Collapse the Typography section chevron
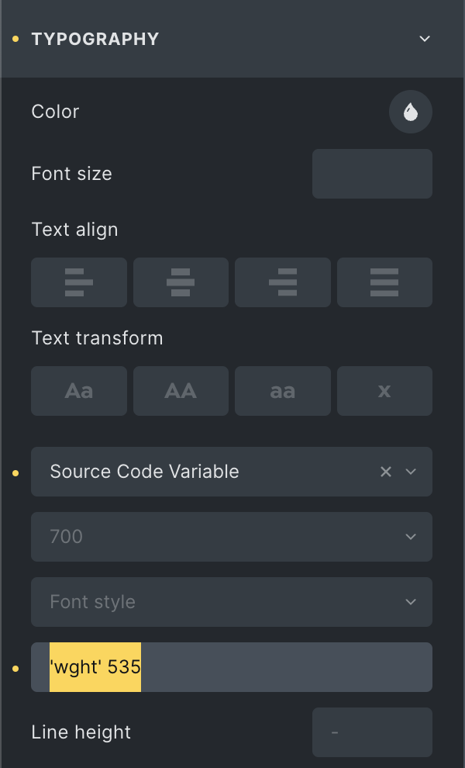 coord(425,39)
